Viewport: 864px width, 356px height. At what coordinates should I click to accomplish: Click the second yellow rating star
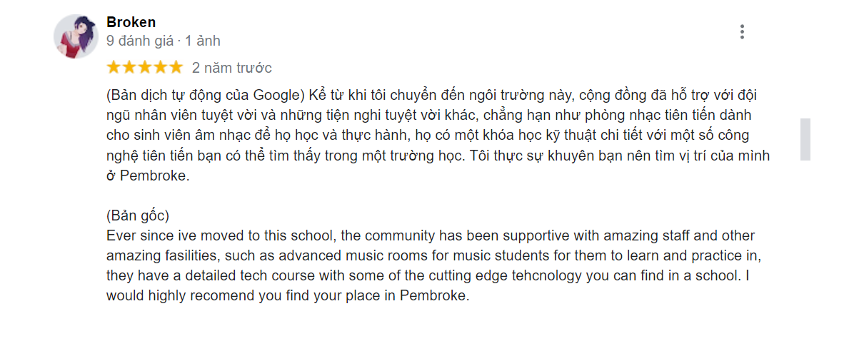[x=129, y=68]
